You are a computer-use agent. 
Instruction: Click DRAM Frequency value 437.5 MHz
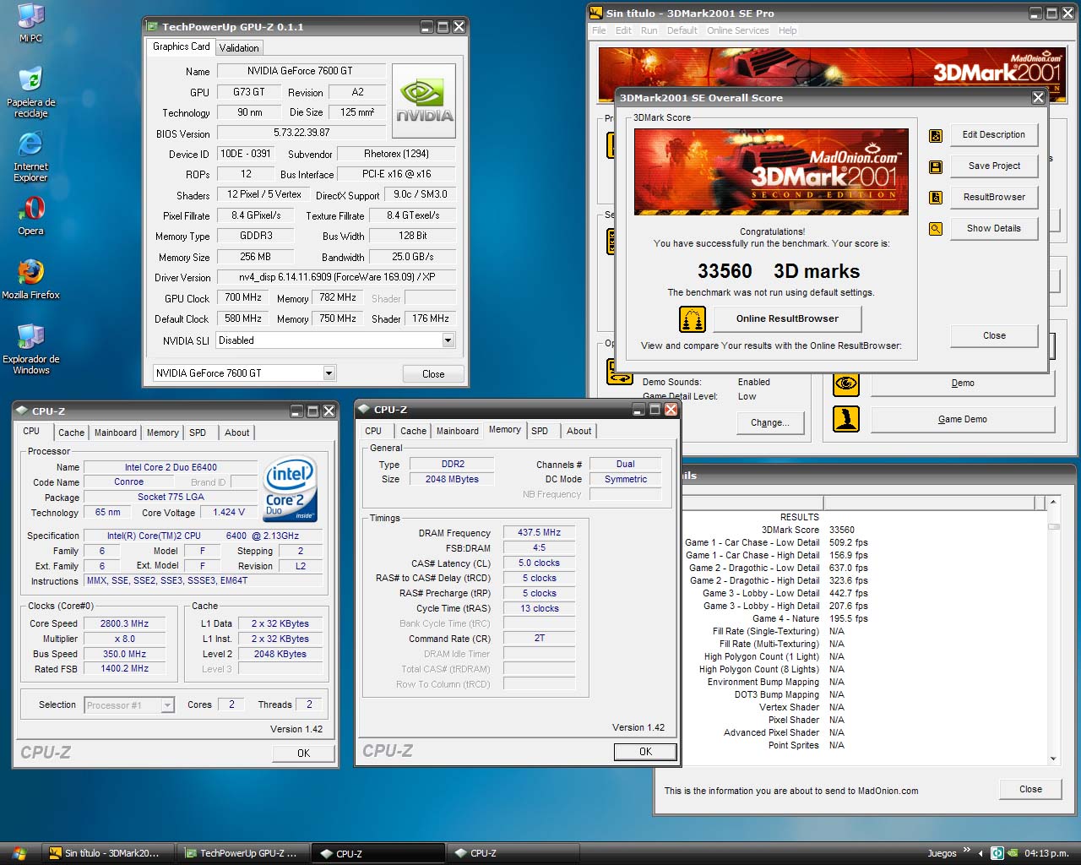[539, 533]
